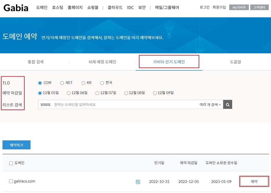
Task: Choose 12월 05일 reservation deadline
Action: [x=40, y=93]
